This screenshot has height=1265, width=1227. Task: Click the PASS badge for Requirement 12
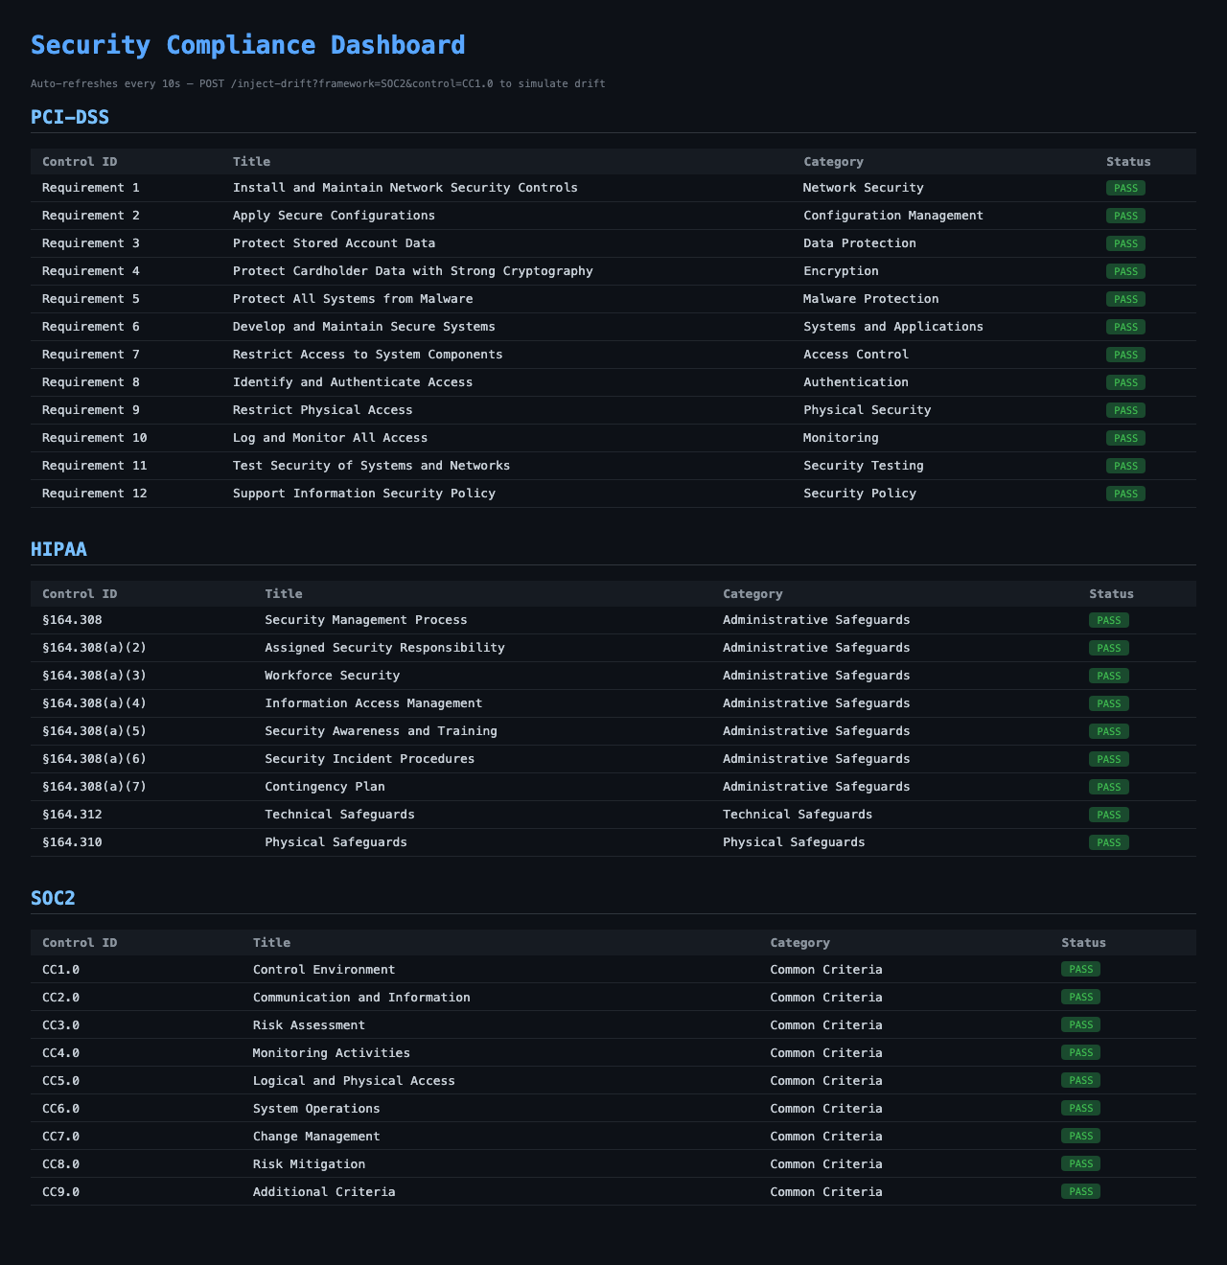tap(1125, 494)
